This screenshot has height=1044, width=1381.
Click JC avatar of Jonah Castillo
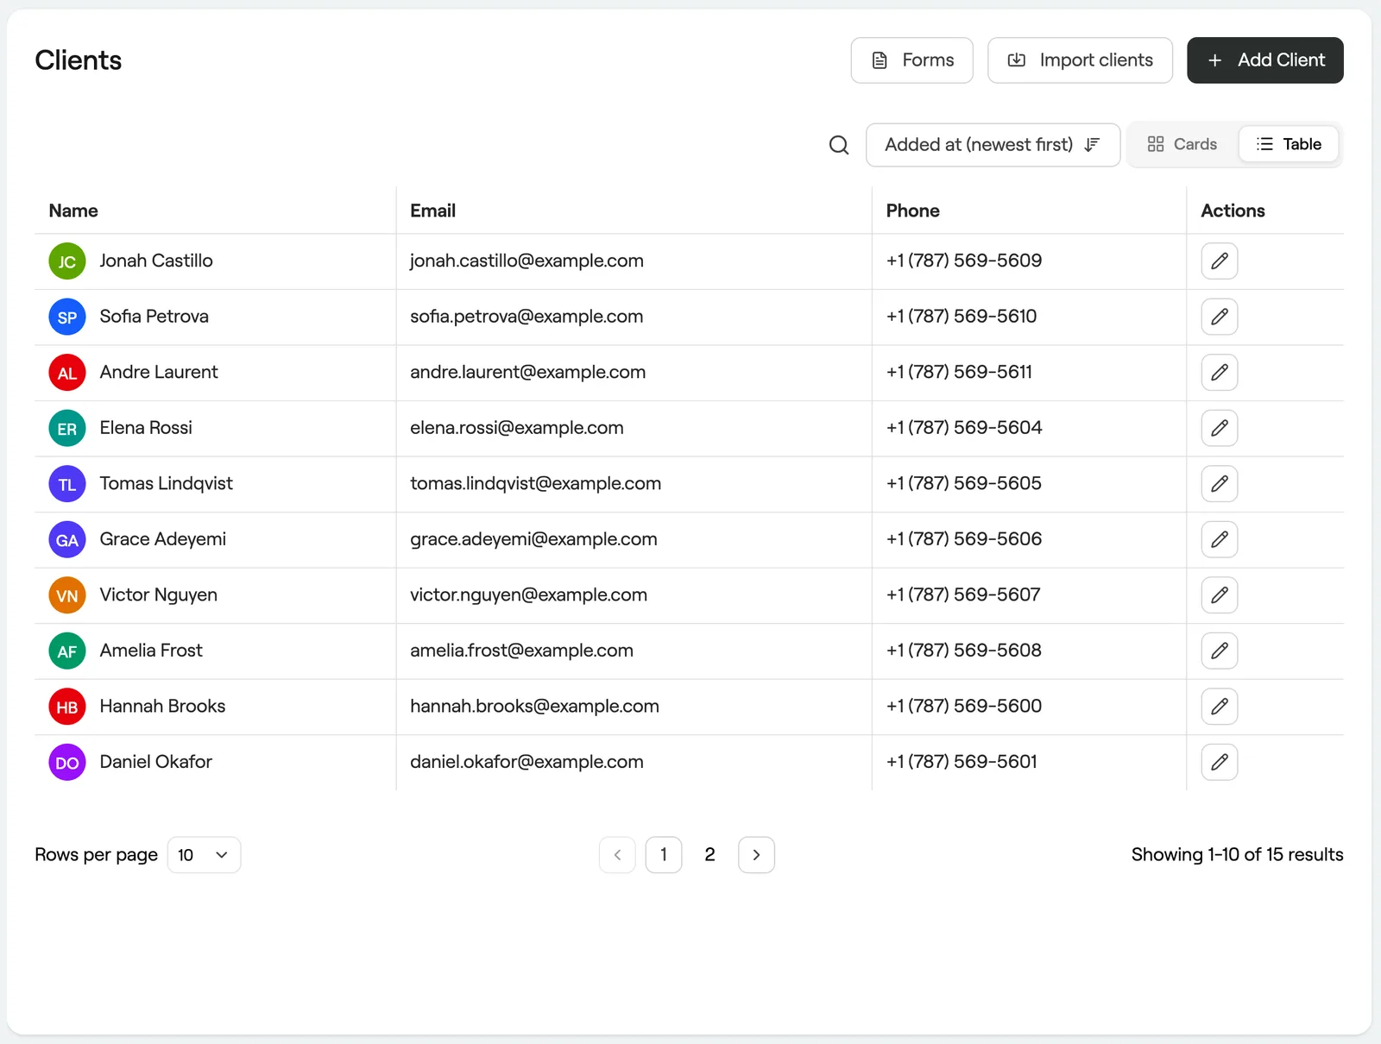pyautogui.click(x=67, y=261)
